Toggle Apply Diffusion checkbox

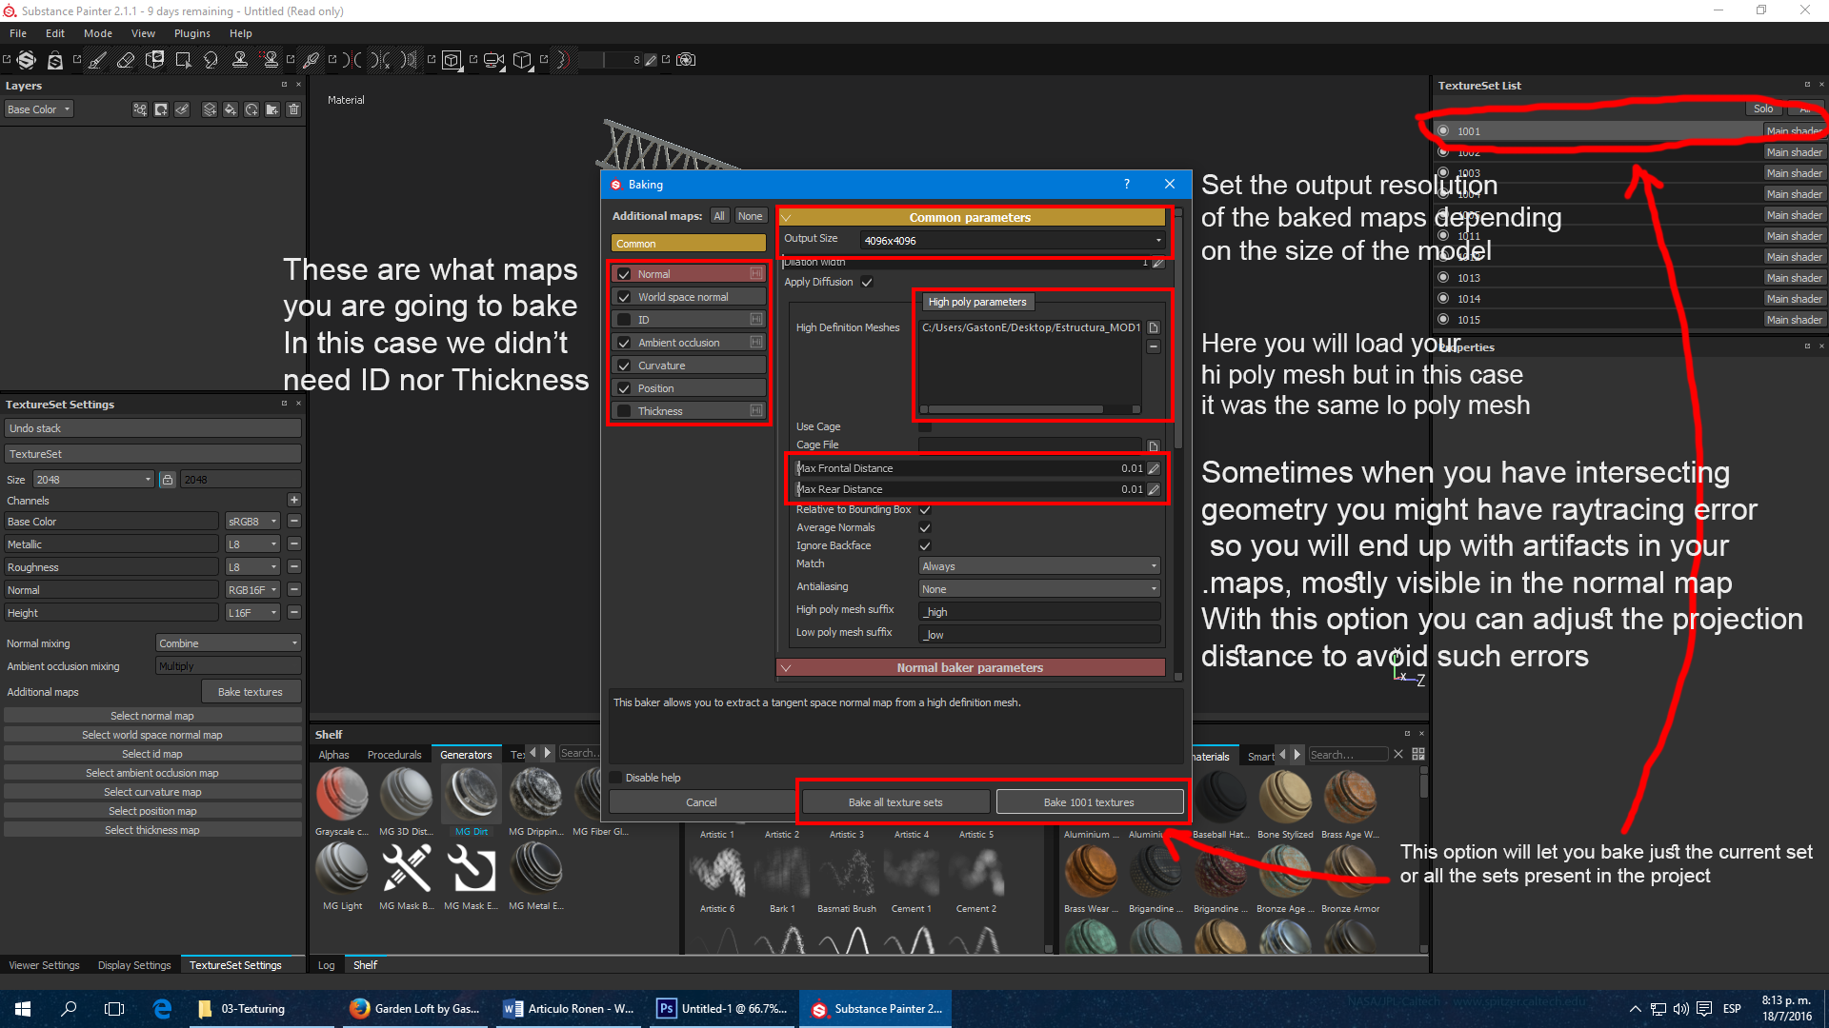(x=867, y=282)
